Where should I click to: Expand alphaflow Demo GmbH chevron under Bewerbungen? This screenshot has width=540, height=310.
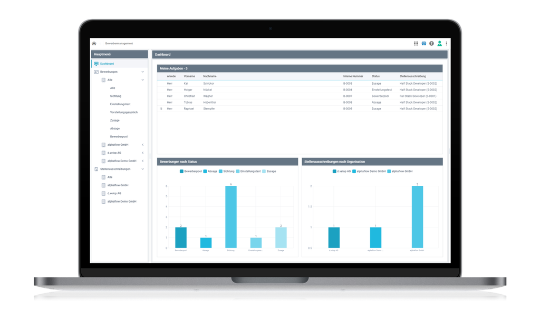click(142, 161)
